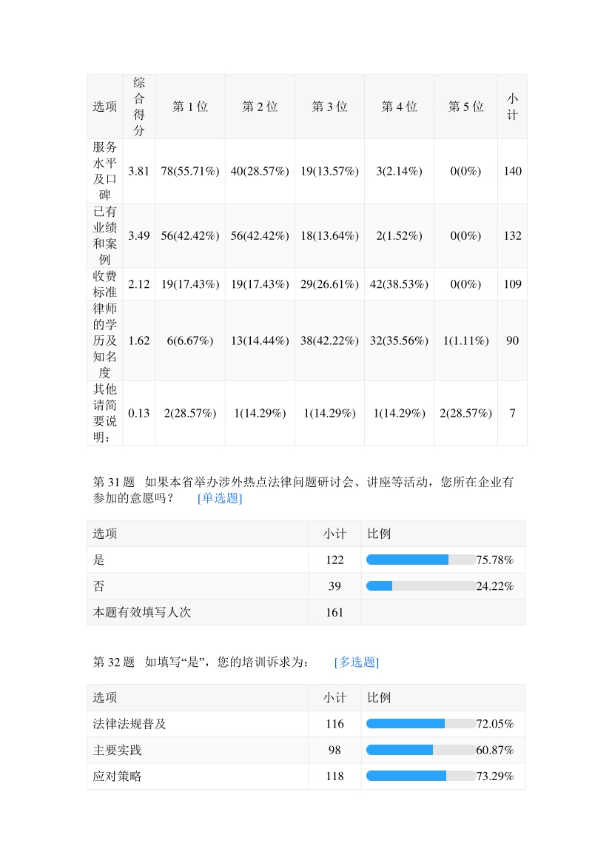This screenshot has height=866, width=612.
Task: Click the 律师的学历及知名度 row label
Action: point(104,340)
